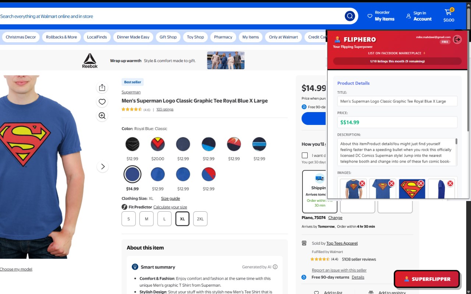This screenshot has width=471, height=294.
Task: Open return policy Details link
Action: tap(358, 277)
